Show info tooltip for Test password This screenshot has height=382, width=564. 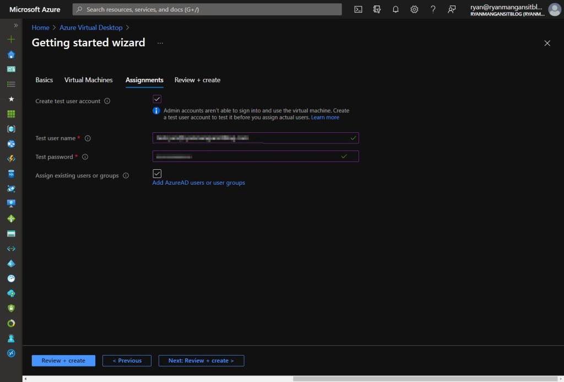[85, 157]
